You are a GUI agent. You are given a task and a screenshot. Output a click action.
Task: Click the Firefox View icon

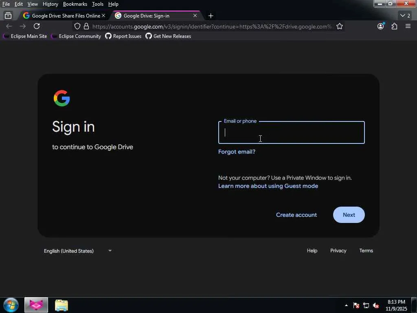8,16
